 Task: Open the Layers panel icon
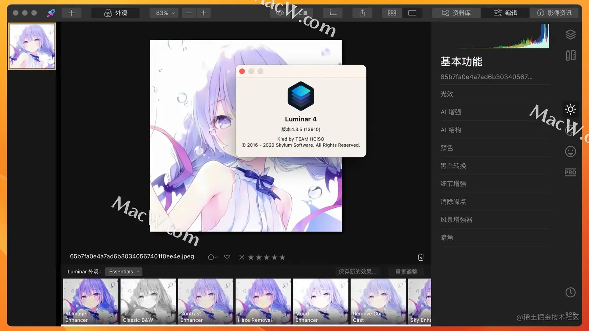click(570, 35)
